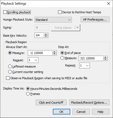Confirm settings with the OK button
The image size is (113, 118).
(62, 112)
